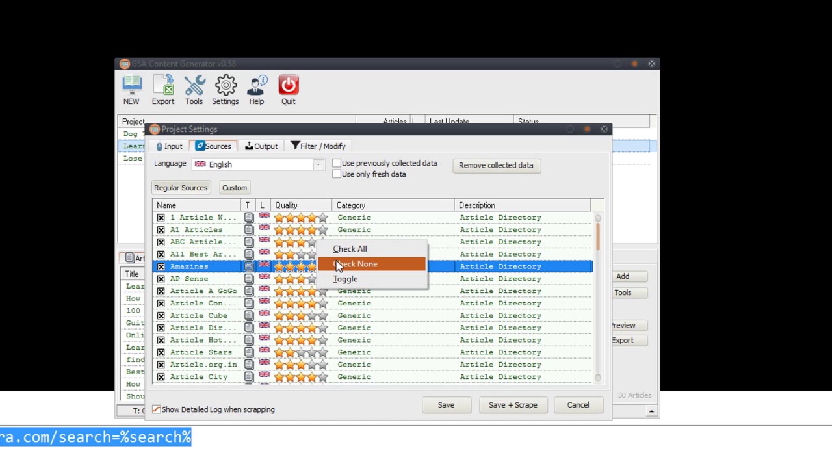Click the Regular Sources button
The width and height of the screenshot is (832, 468).
(181, 188)
